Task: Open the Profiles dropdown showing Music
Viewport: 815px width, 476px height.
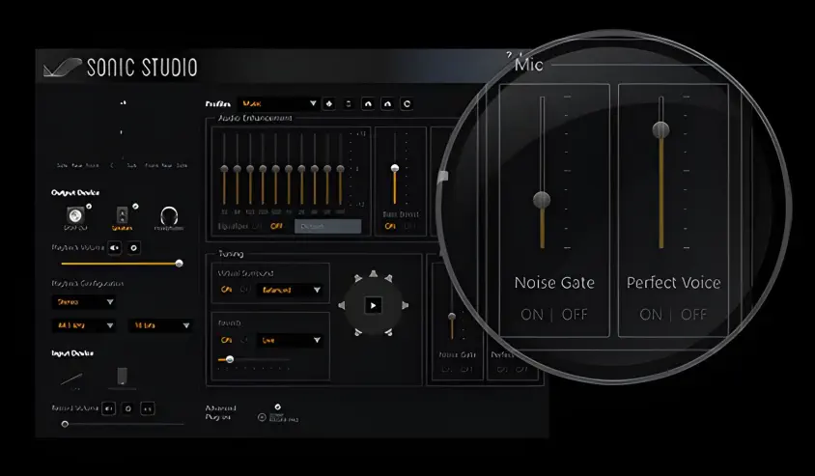Action: click(278, 104)
